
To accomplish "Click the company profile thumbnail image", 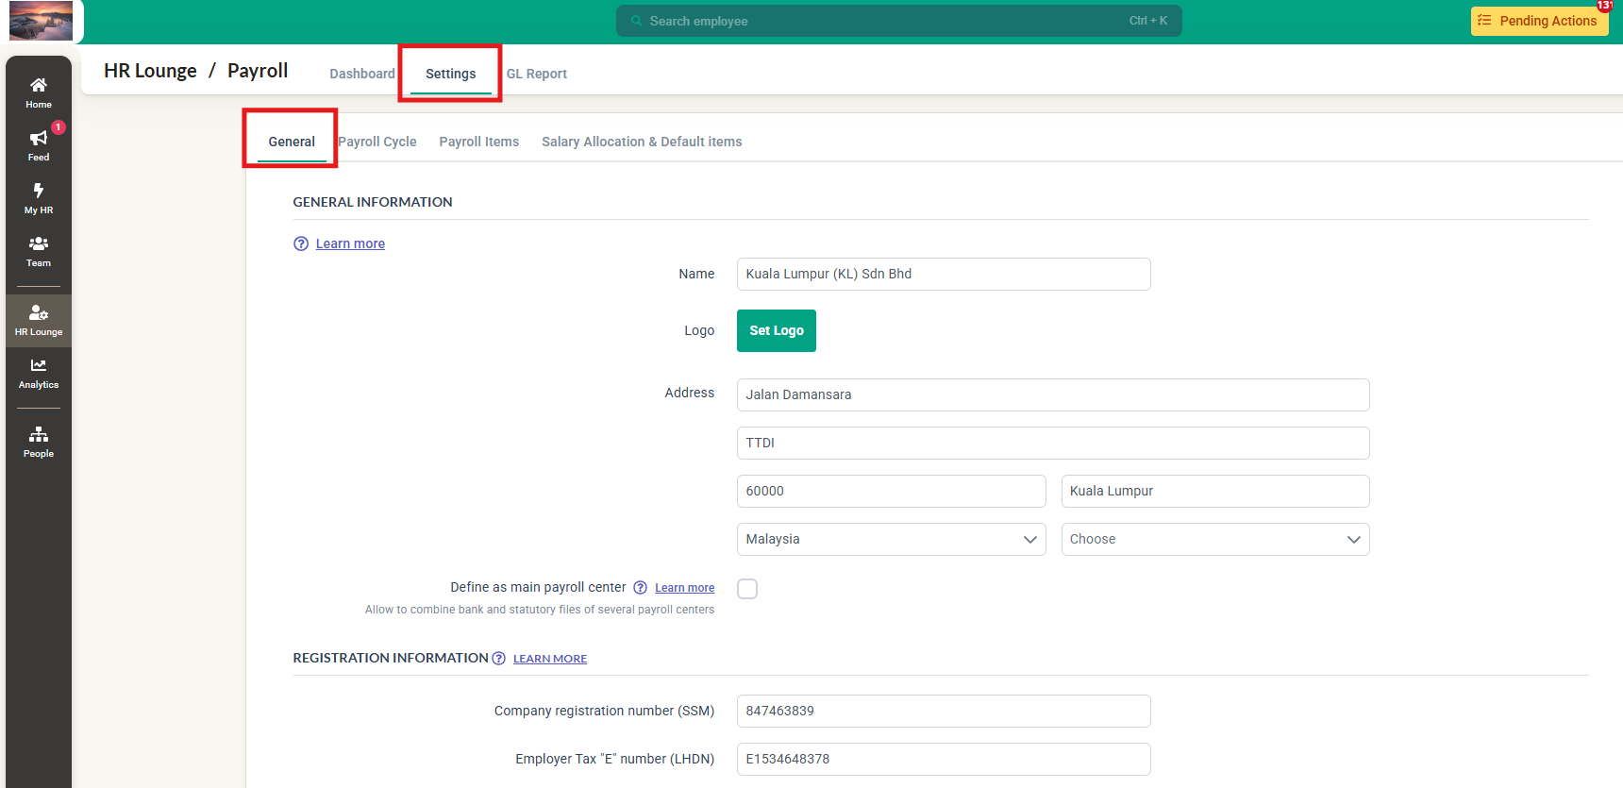I will 41,21.
